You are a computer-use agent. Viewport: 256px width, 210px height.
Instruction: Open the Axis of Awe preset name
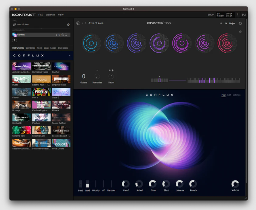click(96, 23)
